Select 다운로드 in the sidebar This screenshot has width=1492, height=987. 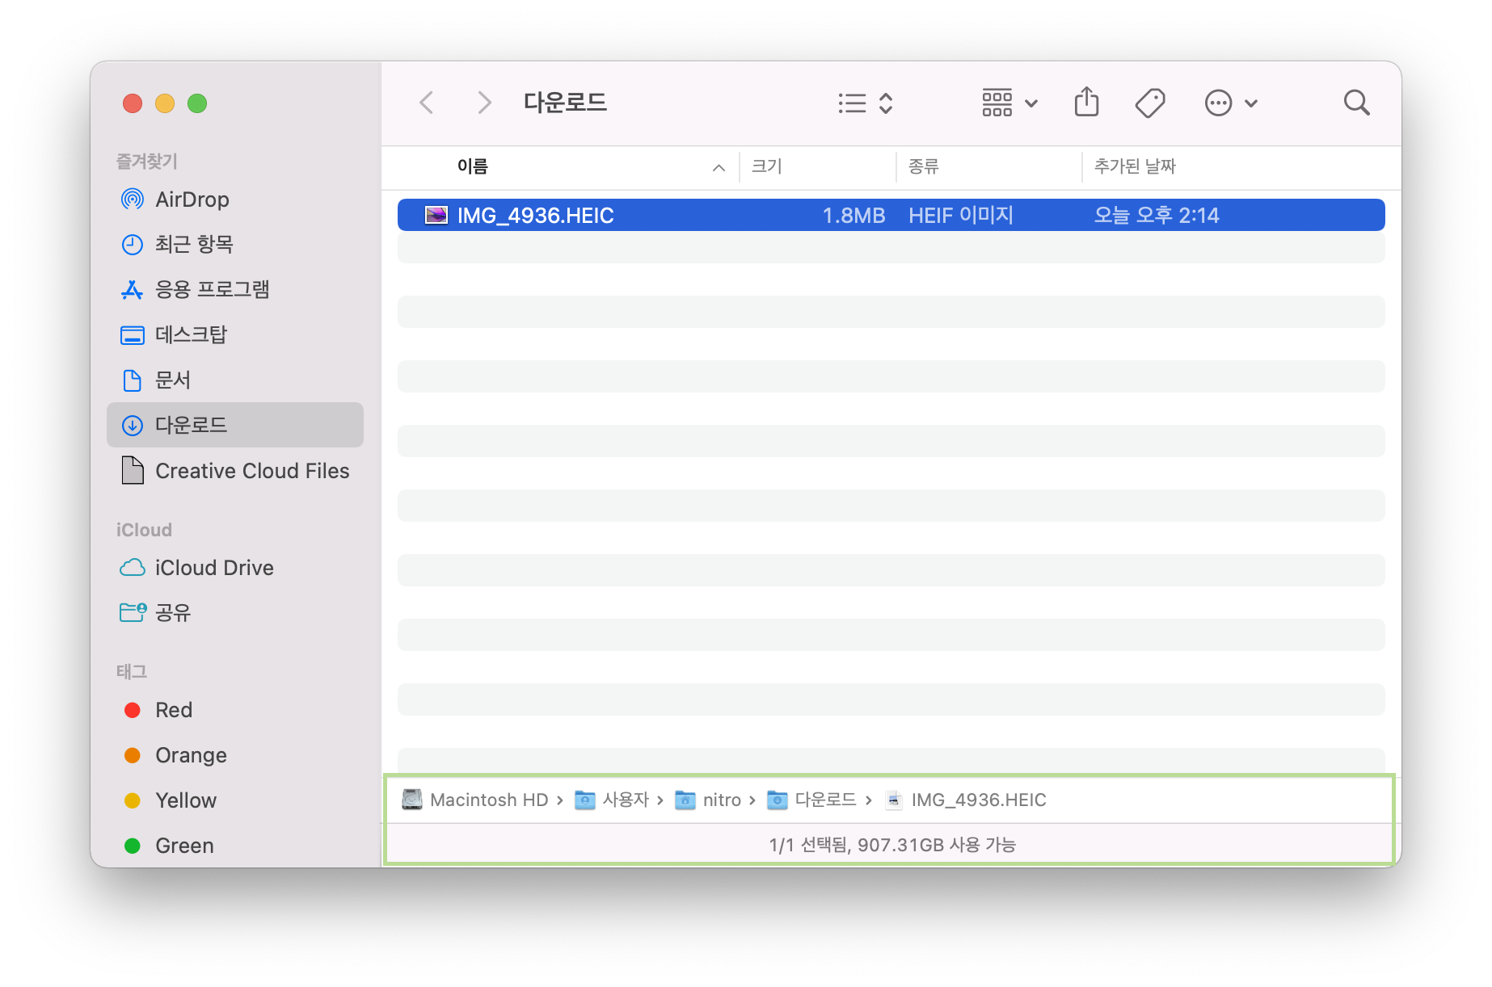tap(235, 425)
